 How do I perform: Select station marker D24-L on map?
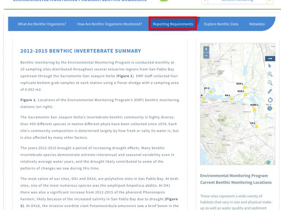tap(245, 87)
